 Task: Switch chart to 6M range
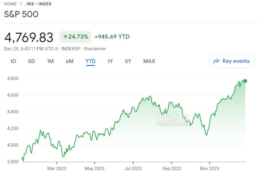click(x=69, y=61)
